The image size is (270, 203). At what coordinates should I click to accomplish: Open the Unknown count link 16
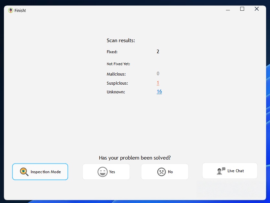coord(159,91)
